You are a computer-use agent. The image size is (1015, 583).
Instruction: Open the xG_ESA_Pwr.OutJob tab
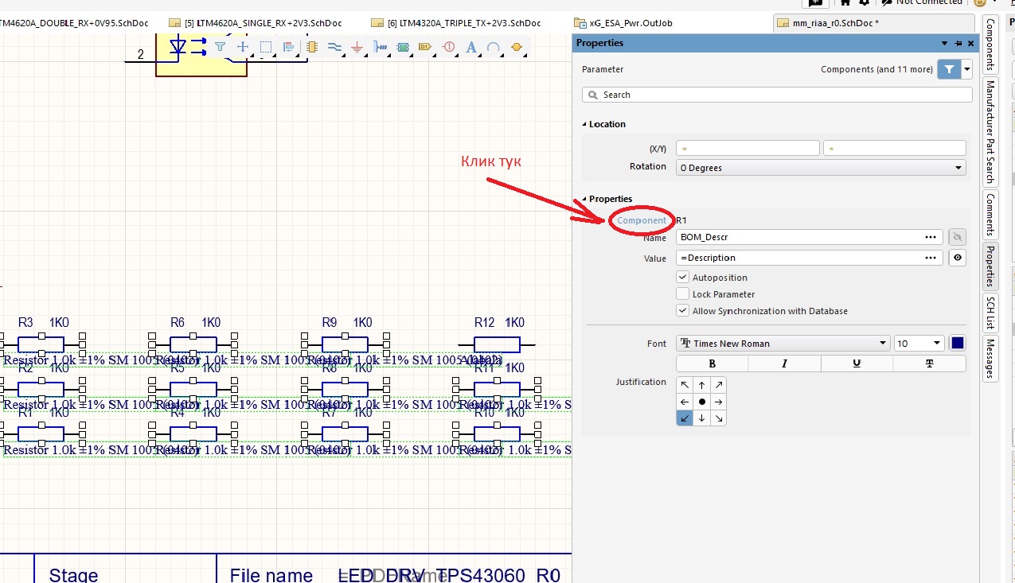click(625, 23)
